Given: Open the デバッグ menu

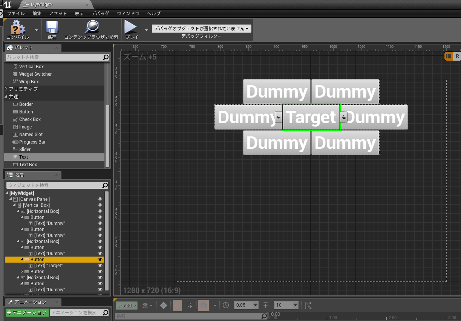Looking at the screenshot, I should (100, 13).
